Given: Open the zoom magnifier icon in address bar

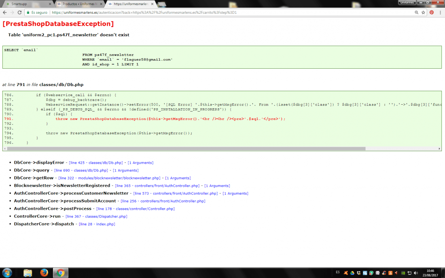Looking at the screenshot, I should point(416,13).
